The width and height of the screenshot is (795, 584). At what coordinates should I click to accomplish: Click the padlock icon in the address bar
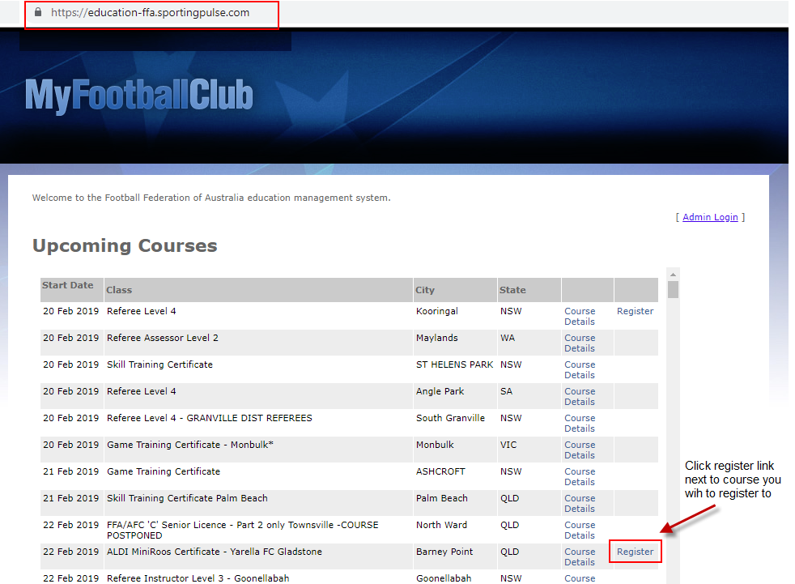[x=38, y=12]
